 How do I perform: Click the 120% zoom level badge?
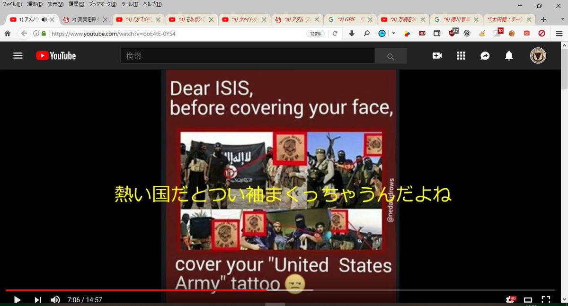(316, 34)
